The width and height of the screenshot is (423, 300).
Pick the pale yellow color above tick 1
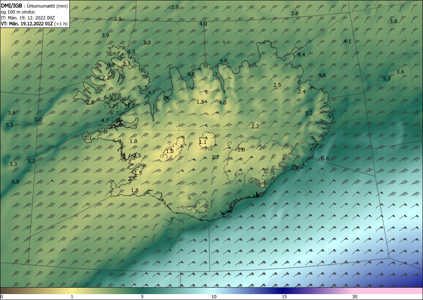click(x=72, y=291)
